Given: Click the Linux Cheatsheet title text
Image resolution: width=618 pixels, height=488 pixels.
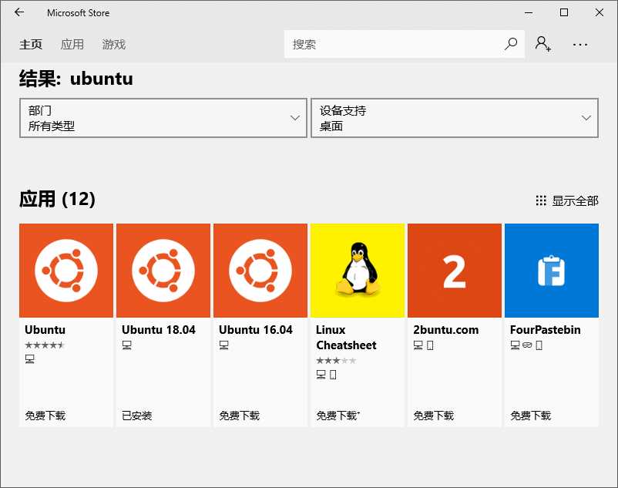Looking at the screenshot, I should [x=346, y=338].
